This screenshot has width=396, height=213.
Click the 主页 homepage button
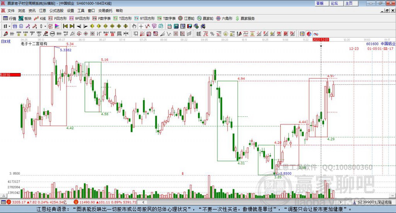351,3
